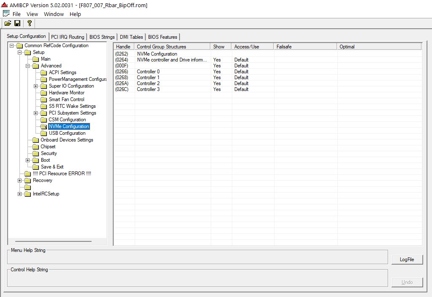
Task: Select S5 RTC Wake Settings item
Action: [72, 106]
